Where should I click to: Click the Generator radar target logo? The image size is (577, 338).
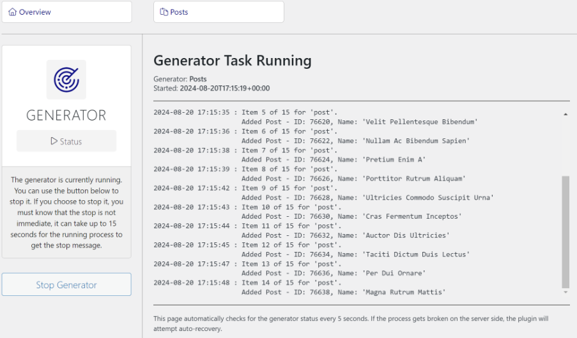click(x=66, y=79)
